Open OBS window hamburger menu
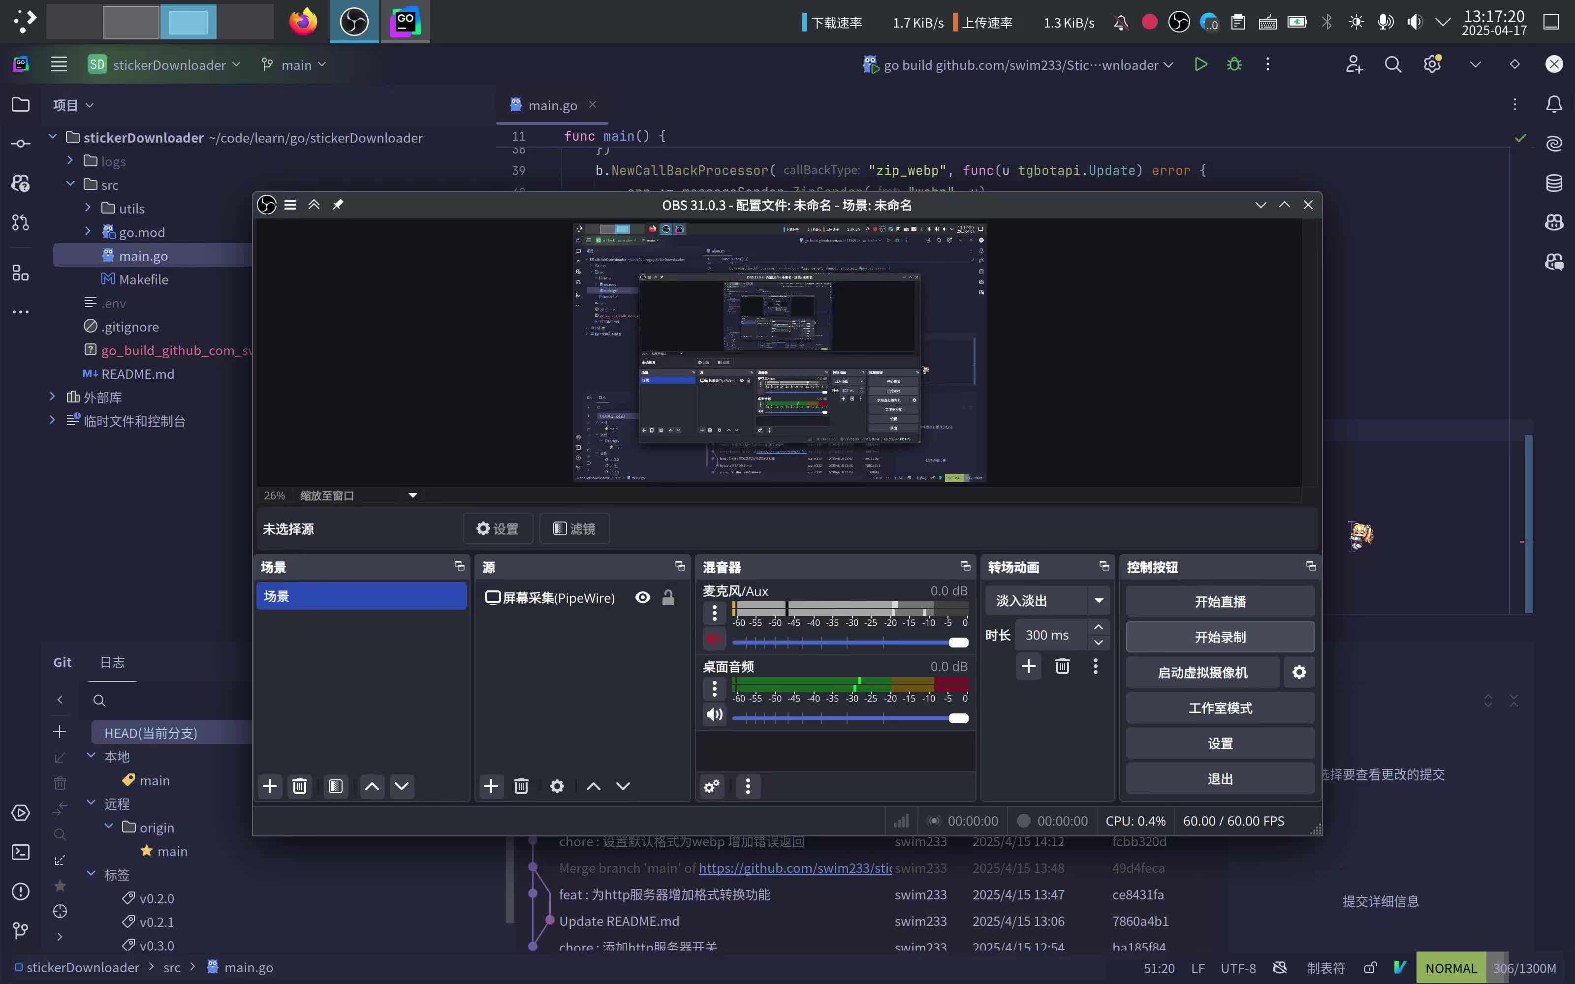The height and width of the screenshot is (984, 1575). [290, 204]
